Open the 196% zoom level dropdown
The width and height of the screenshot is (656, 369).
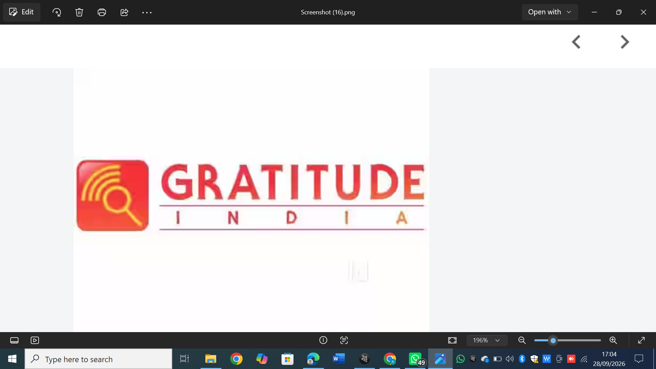coord(487,340)
